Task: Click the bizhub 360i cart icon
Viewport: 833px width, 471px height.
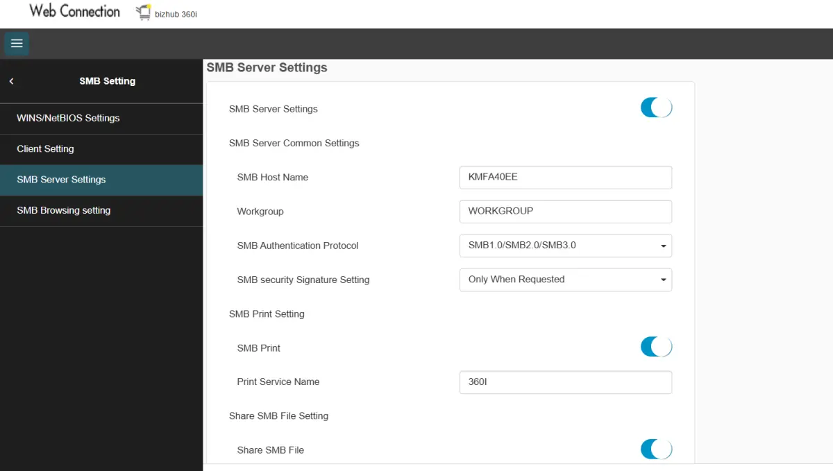Action: (x=144, y=12)
